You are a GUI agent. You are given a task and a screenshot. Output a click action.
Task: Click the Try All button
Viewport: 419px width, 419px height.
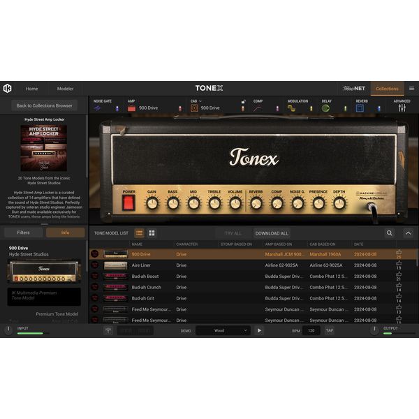click(233, 233)
